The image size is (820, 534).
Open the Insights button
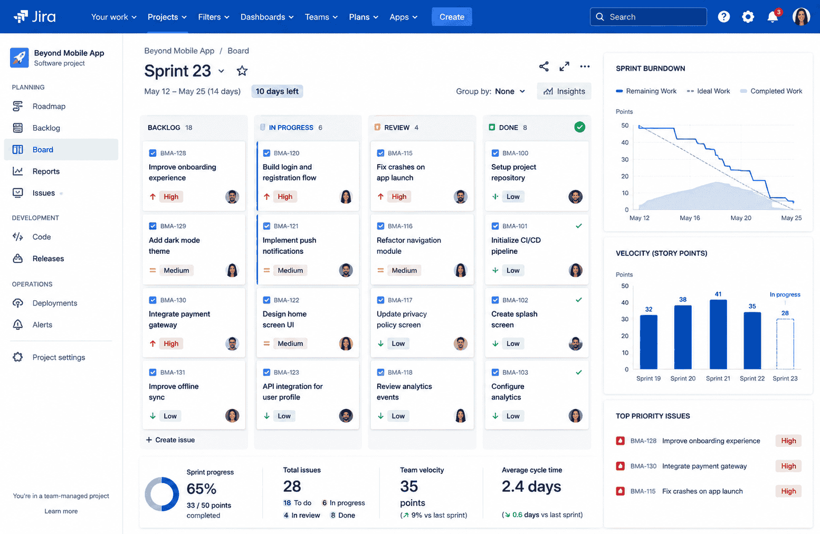pyautogui.click(x=564, y=91)
